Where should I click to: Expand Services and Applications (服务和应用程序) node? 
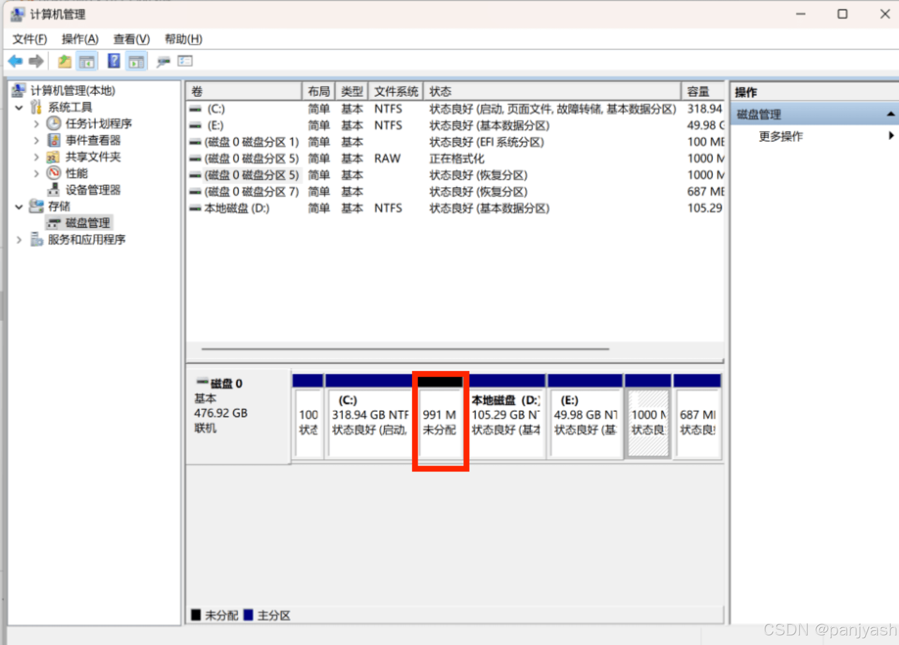pos(19,240)
